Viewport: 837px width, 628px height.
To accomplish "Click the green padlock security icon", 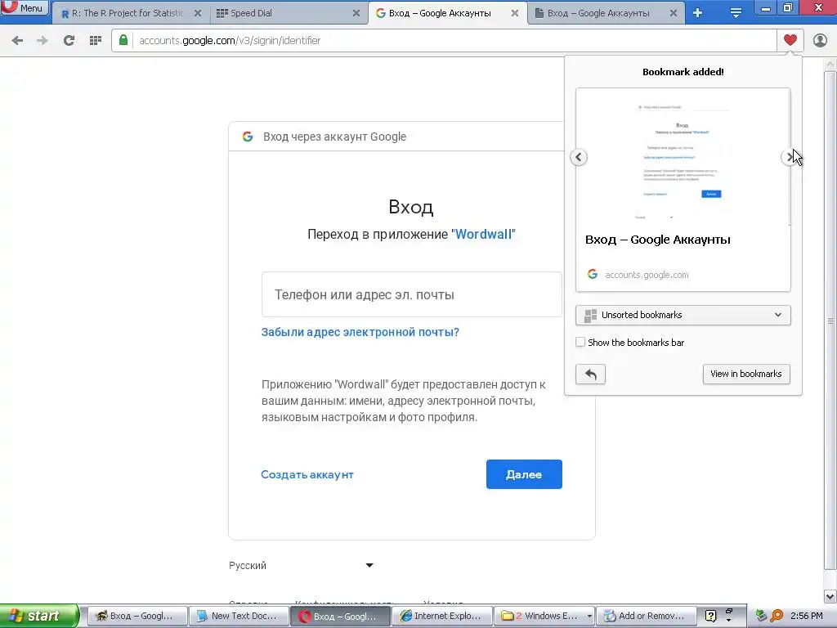I will click(x=123, y=40).
